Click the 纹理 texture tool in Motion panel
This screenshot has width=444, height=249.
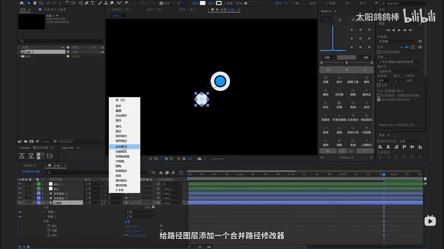339,105
